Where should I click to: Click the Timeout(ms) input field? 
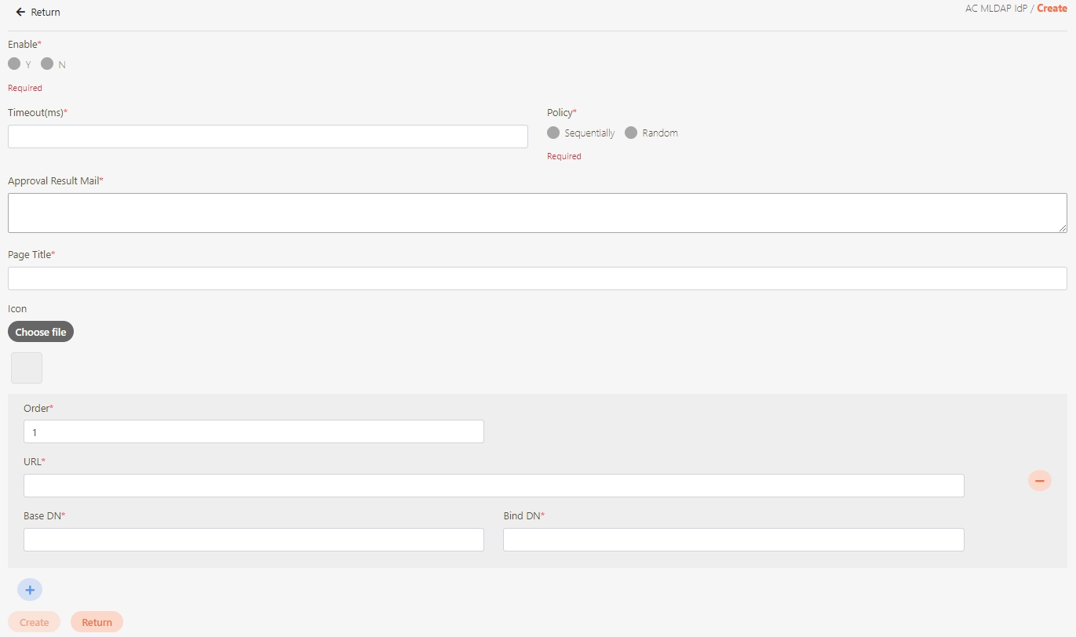268,136
